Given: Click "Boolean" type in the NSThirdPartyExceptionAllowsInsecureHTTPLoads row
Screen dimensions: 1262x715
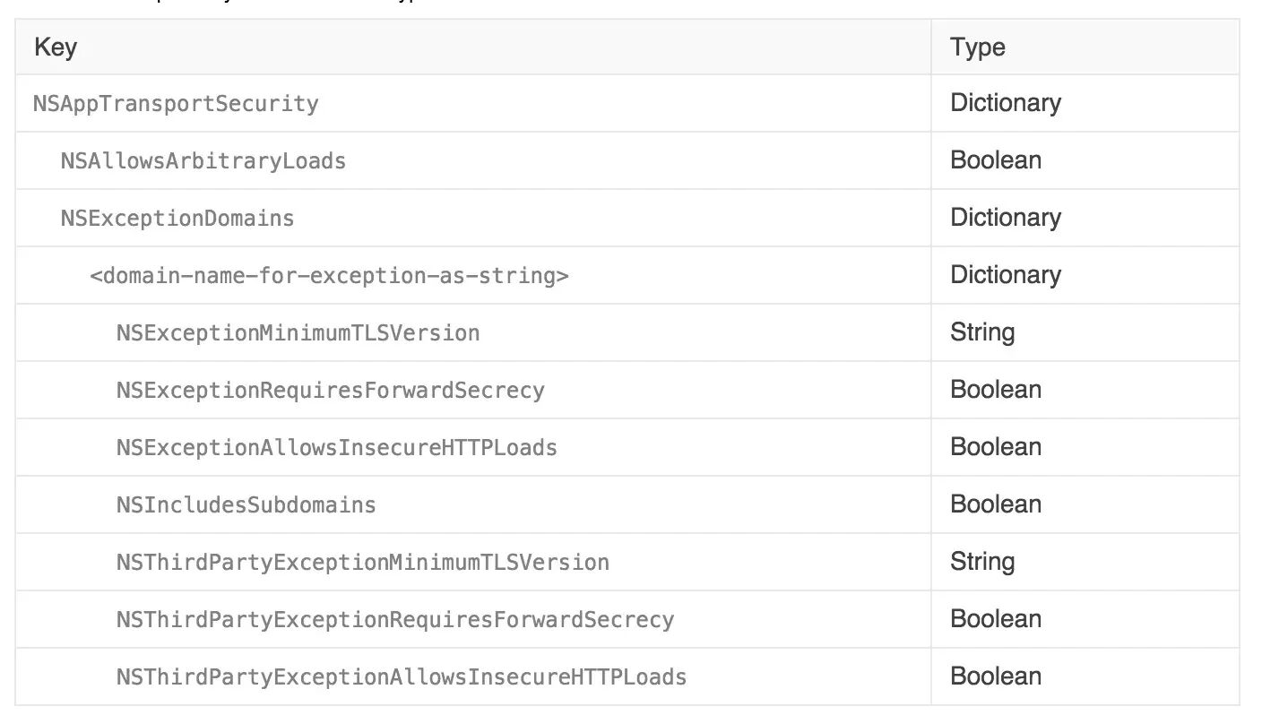Looking at the screenshot, I should point(996,676).
